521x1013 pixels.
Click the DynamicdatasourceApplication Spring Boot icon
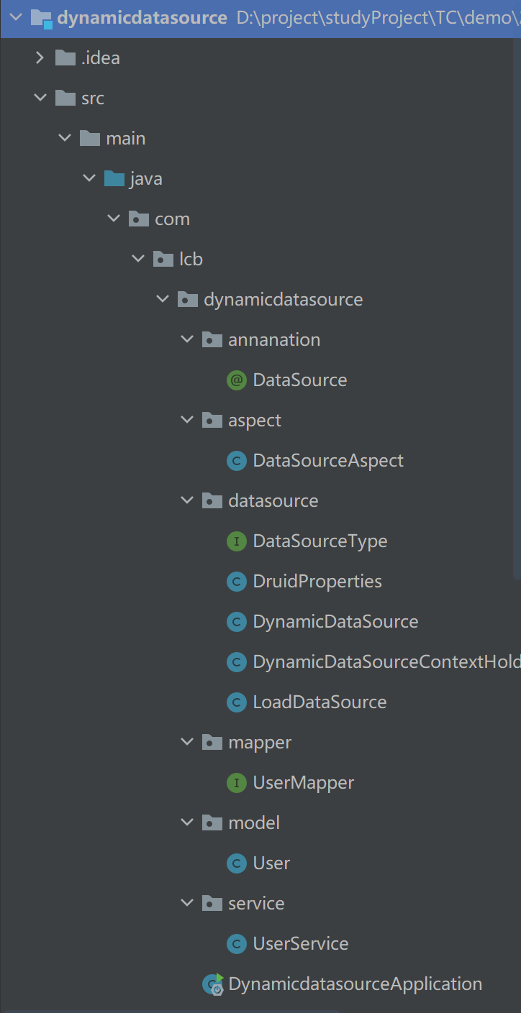tap(213, 984)
